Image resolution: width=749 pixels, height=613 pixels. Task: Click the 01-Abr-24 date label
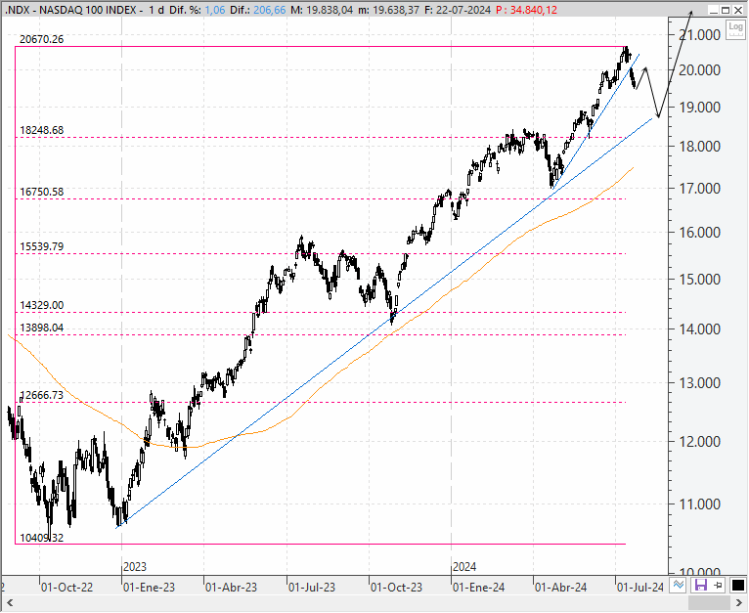[x=561, y=587]
